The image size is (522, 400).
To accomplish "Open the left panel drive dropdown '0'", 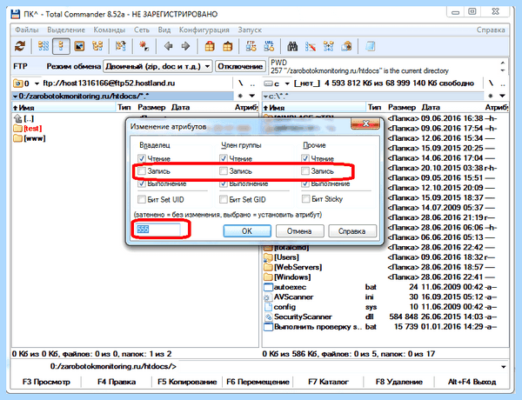I will (26, 83).
